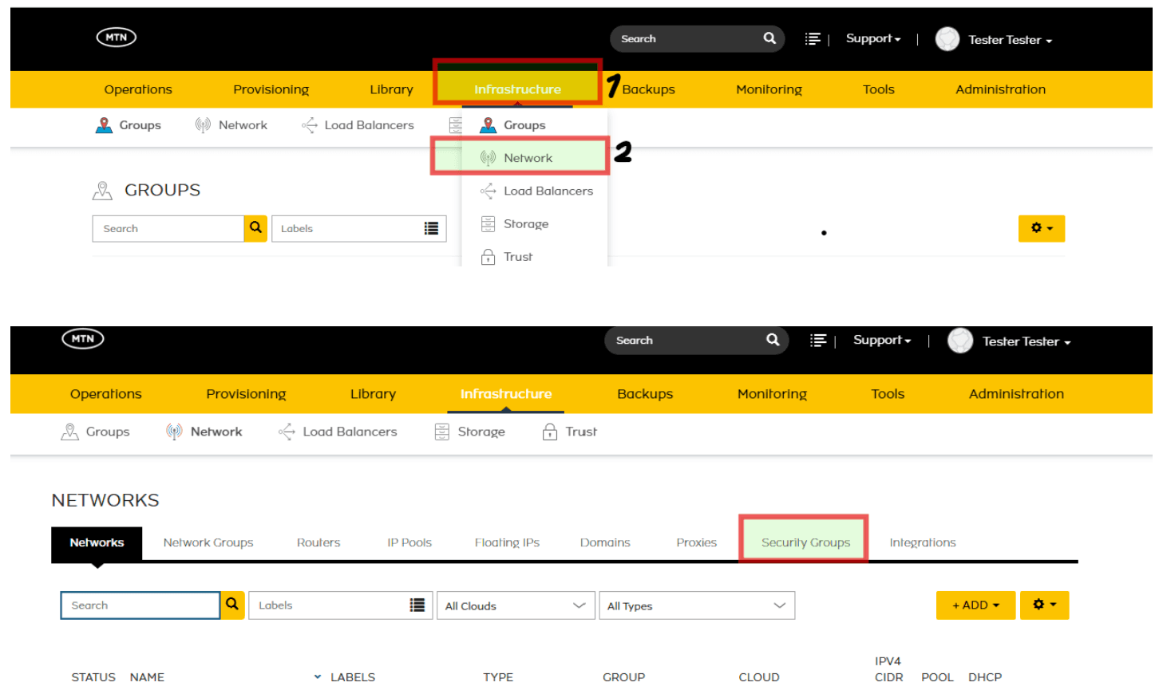1159x698 pixels.
Task: Click the CLOUD column header
Action: [x=759, y=677]
